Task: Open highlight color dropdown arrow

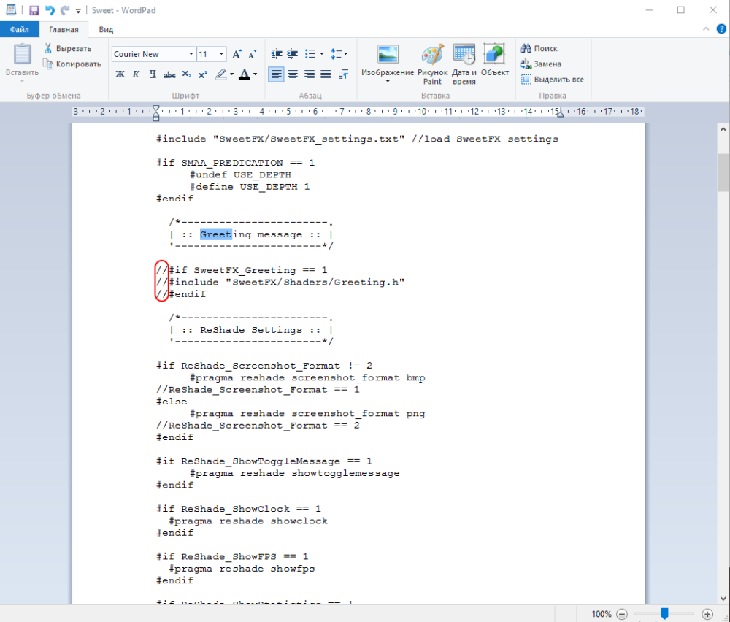Action: click(231, 74)
